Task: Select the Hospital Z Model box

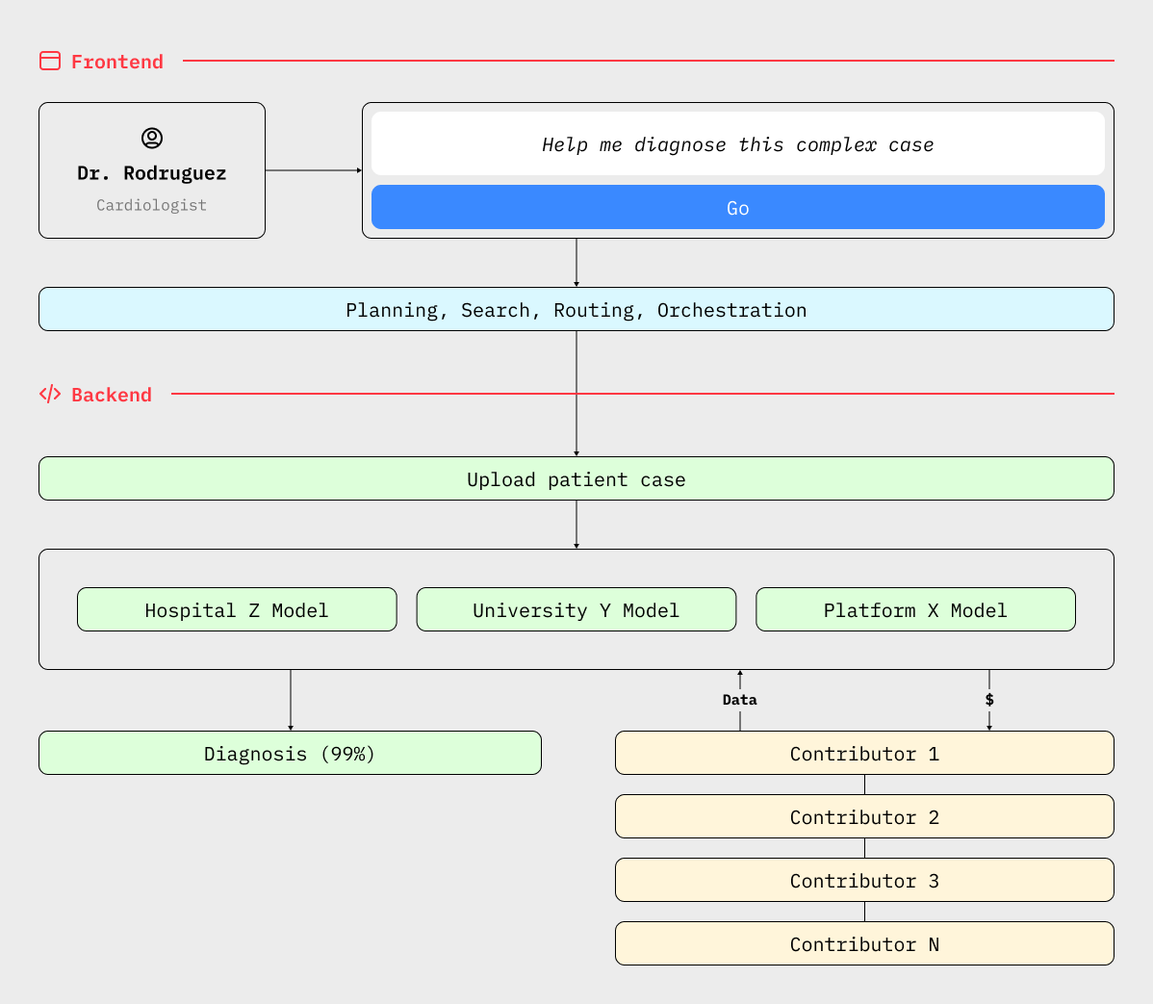Action: pyautogui.click(x=237, y=609)
